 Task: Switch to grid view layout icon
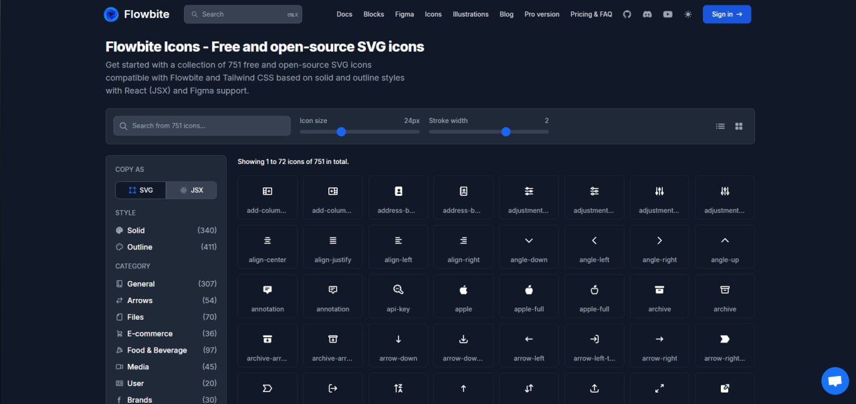pyautogui.click(x=739, y=126)
